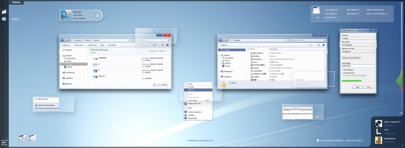Click globe icon on left vertical taskbar

pyautogui.click(x=4, y=19)
